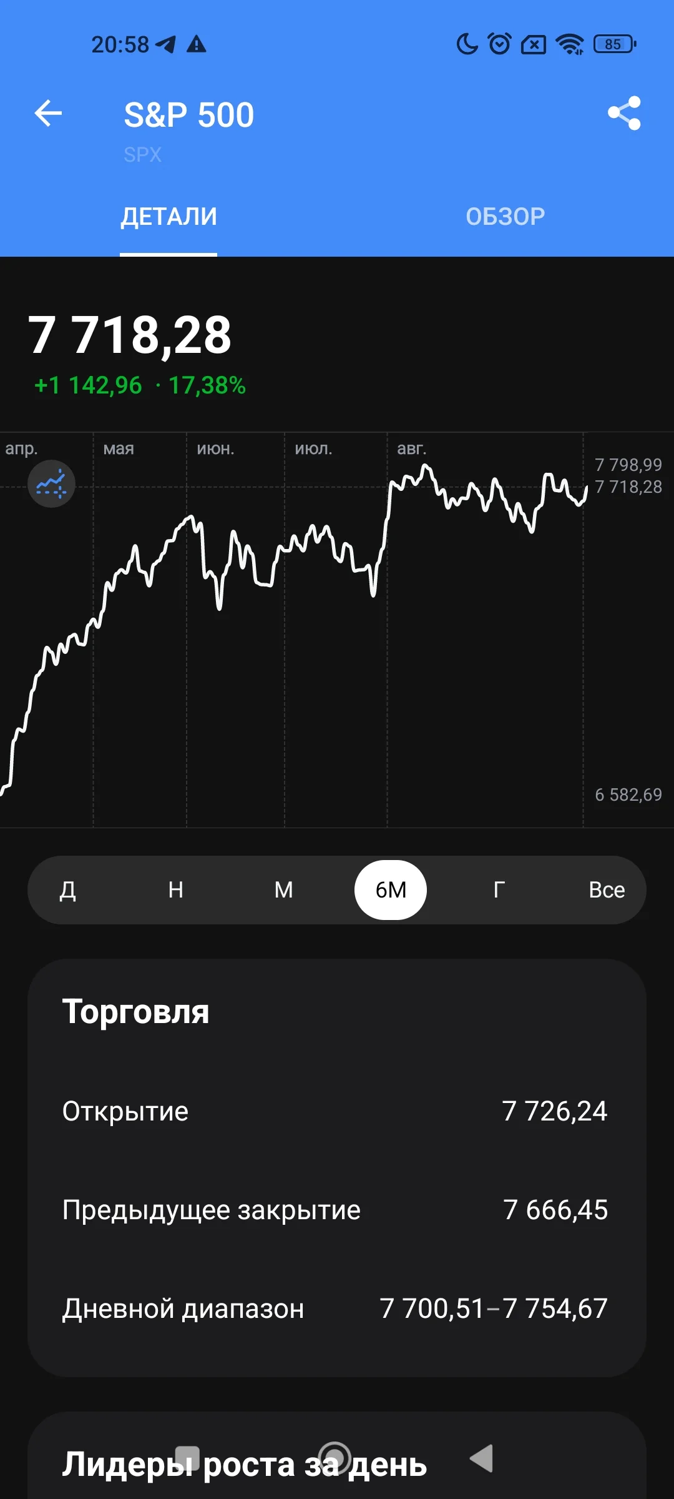Tap the Android back navigation triangle
Screen dimensions: 674x1499
[x=482, y=1459]
